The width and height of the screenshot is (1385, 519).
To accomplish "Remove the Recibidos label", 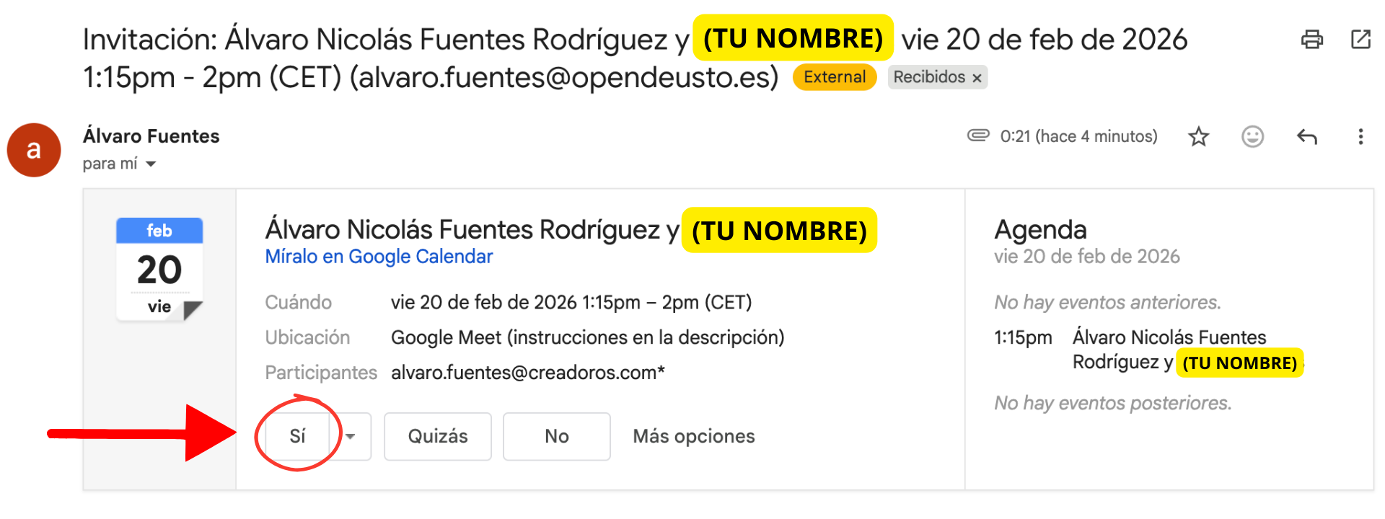I will pos(977,78).
